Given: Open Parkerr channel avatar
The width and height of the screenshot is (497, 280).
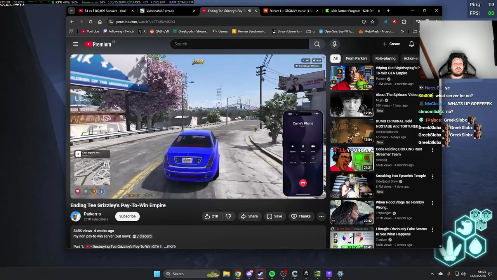Looking at the screenshot, I should tap(75, 216).
